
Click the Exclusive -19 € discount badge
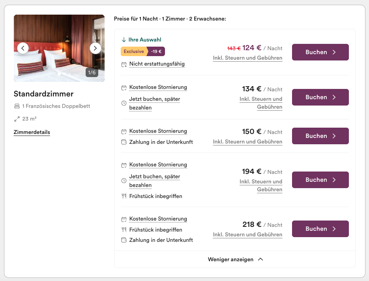click(143, 51)
